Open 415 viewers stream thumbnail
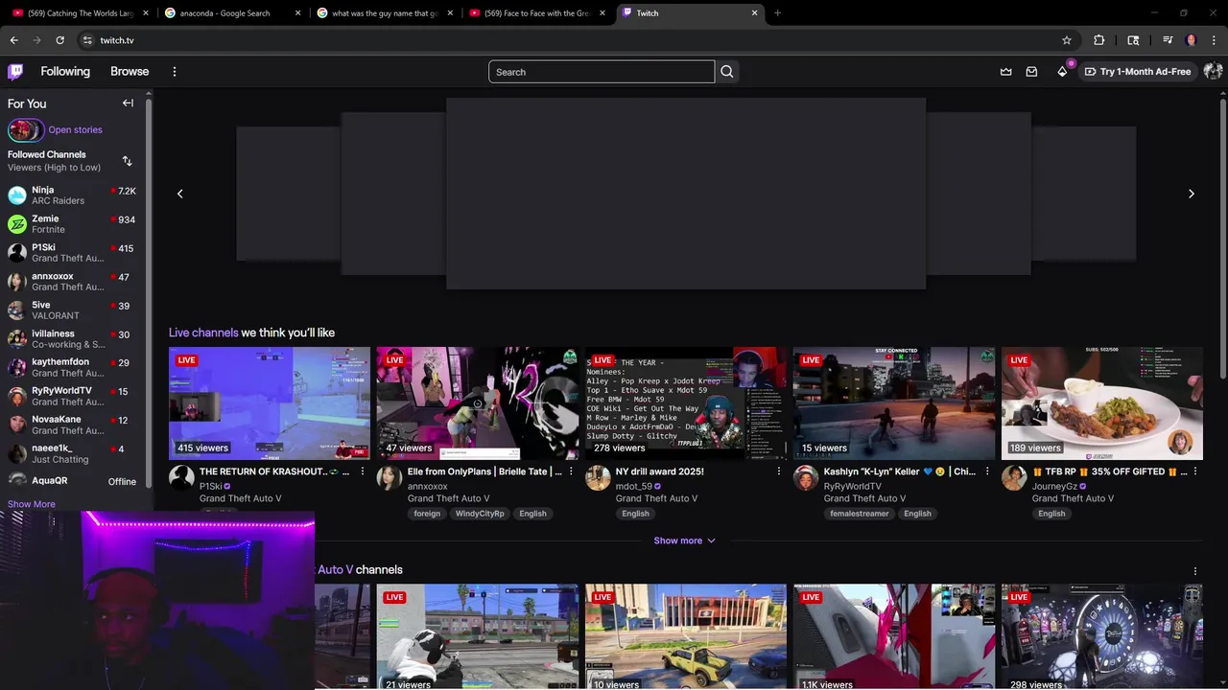This screenshot has width=1228, height=690. tap(270, 403)
